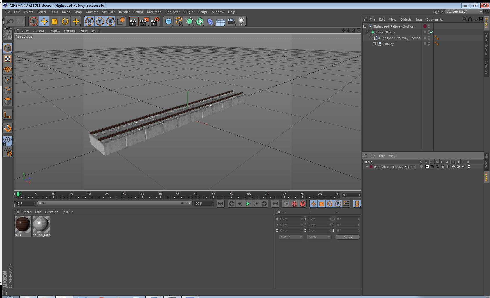The height and width of the screenshot is (298, 490).
Task: Switch to Texture mode checkerboard icon
Action: point(8,59)
